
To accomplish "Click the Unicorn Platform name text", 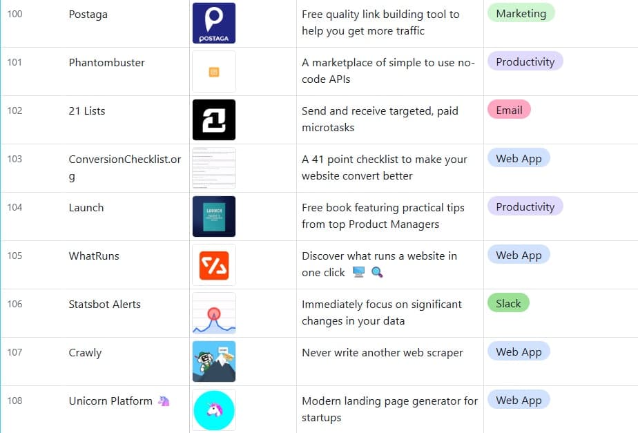I will click(112, 401).
